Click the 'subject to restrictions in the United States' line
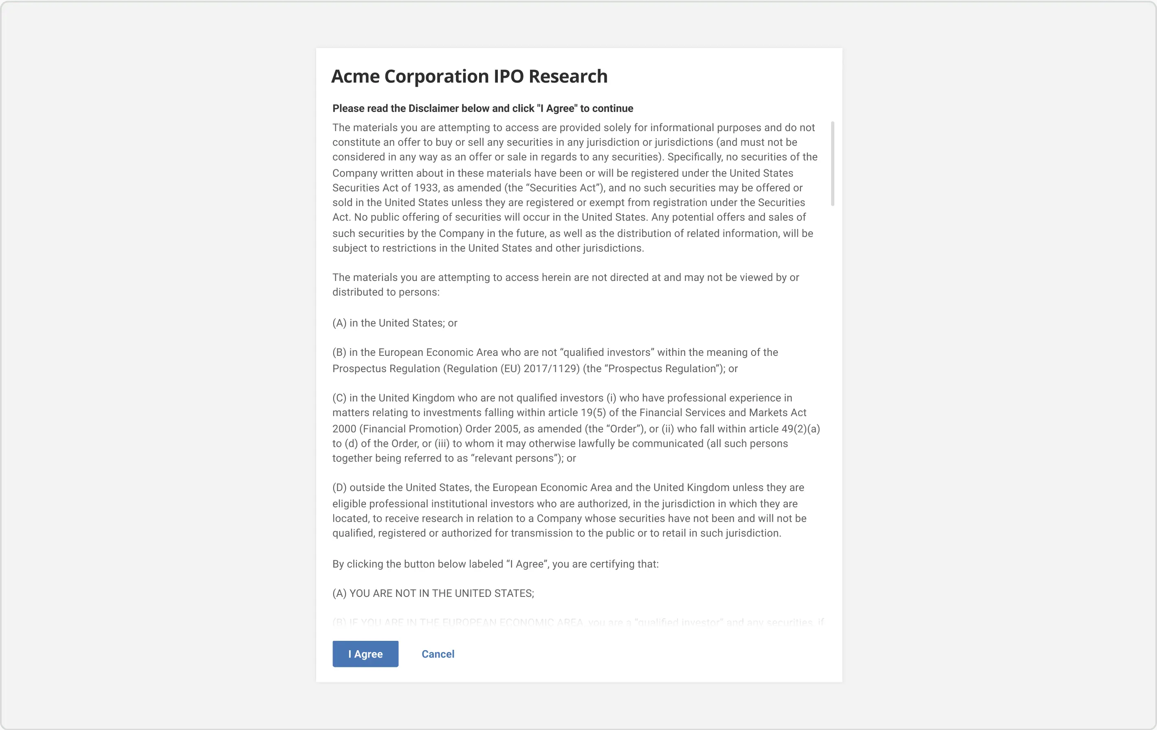 [x=488, y=248]
